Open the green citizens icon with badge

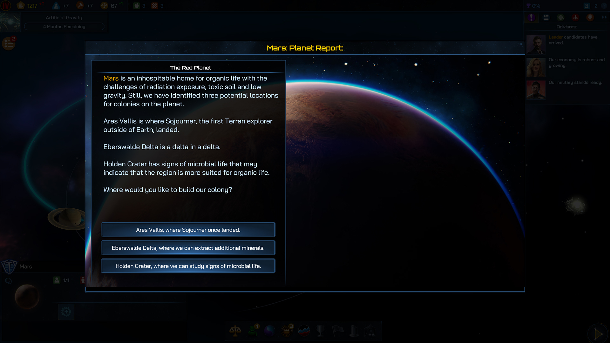pos(253,330)
